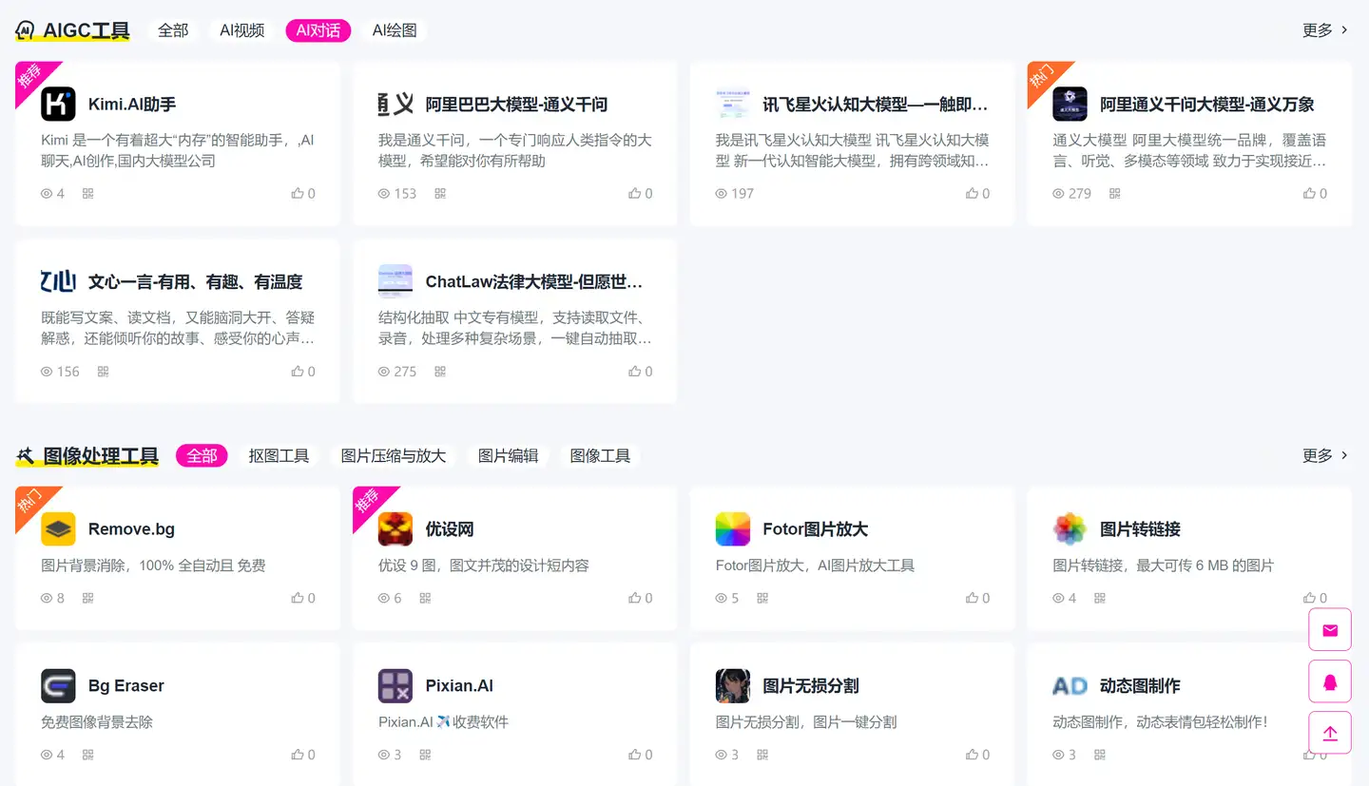Viewport: 1369px width, 786px height.
Task: Click the 讯飞星火认知大模型 thumbnail icon
Action: [x=733, y=104]
